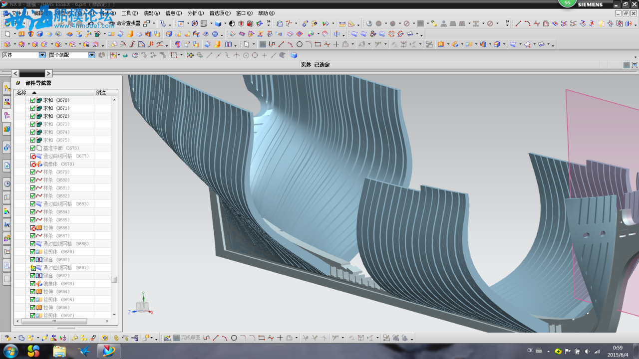Open the 帮助(H) menu
Viewport: 639px width, 359px height.
click(x=266, y=13)
